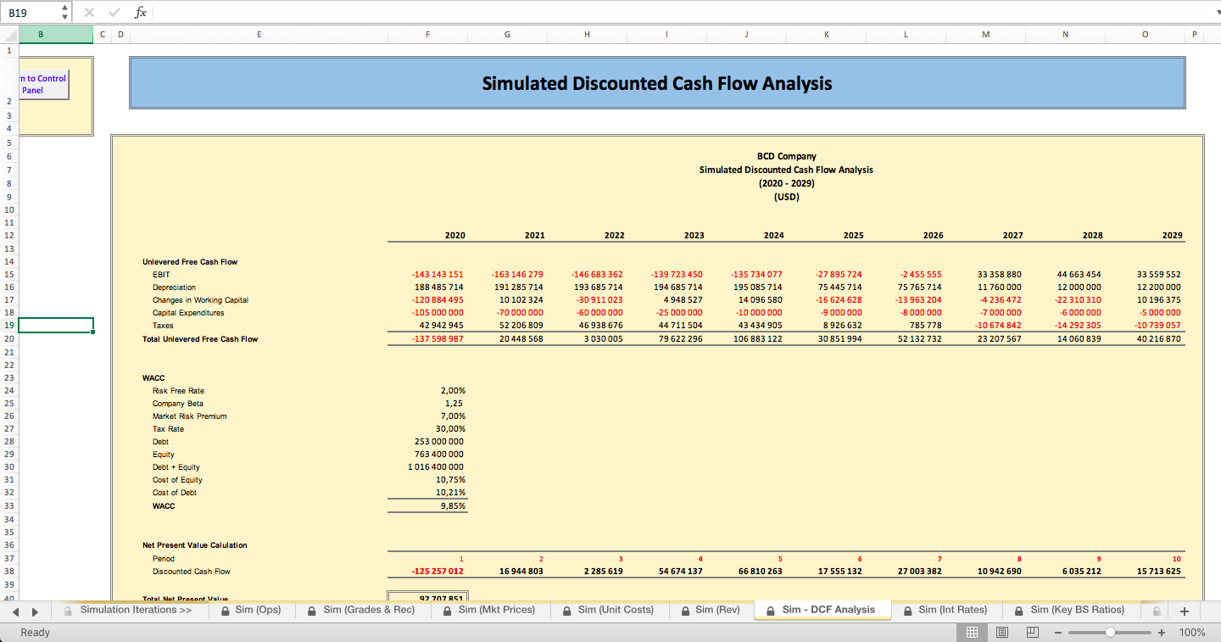
Task: Select column E header
Action: tap(259, 35)
